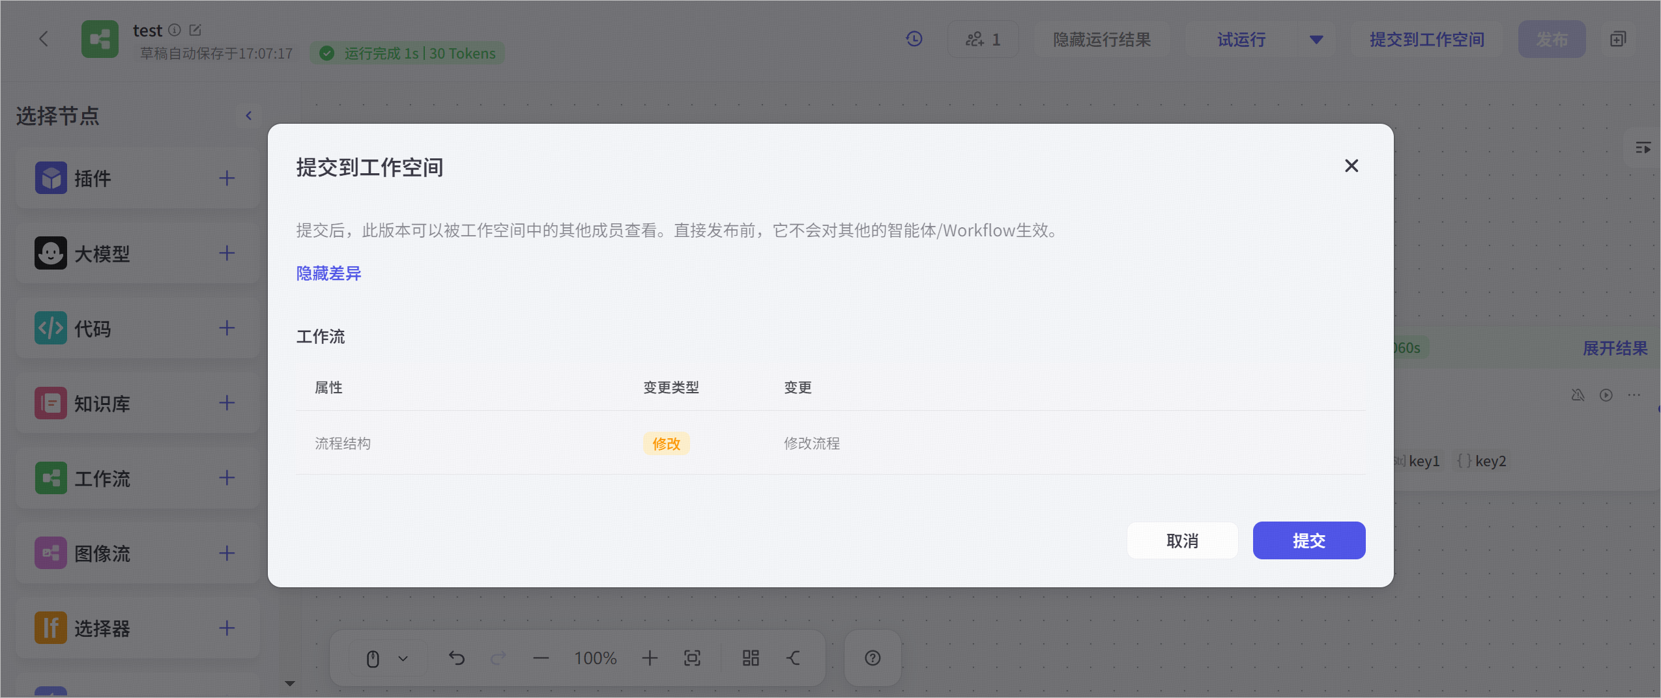Open the help question mark icon

coord(873,658)
